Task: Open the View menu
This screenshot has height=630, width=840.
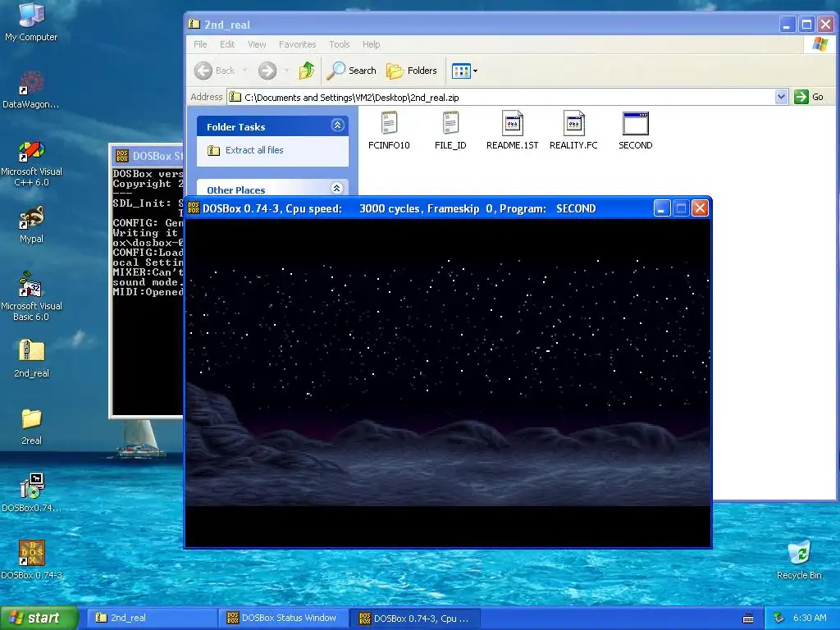Action: point(257,44)
